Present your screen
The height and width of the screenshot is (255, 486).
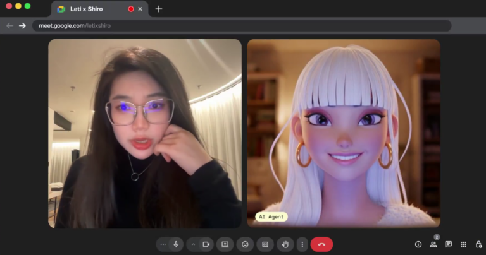225,244
